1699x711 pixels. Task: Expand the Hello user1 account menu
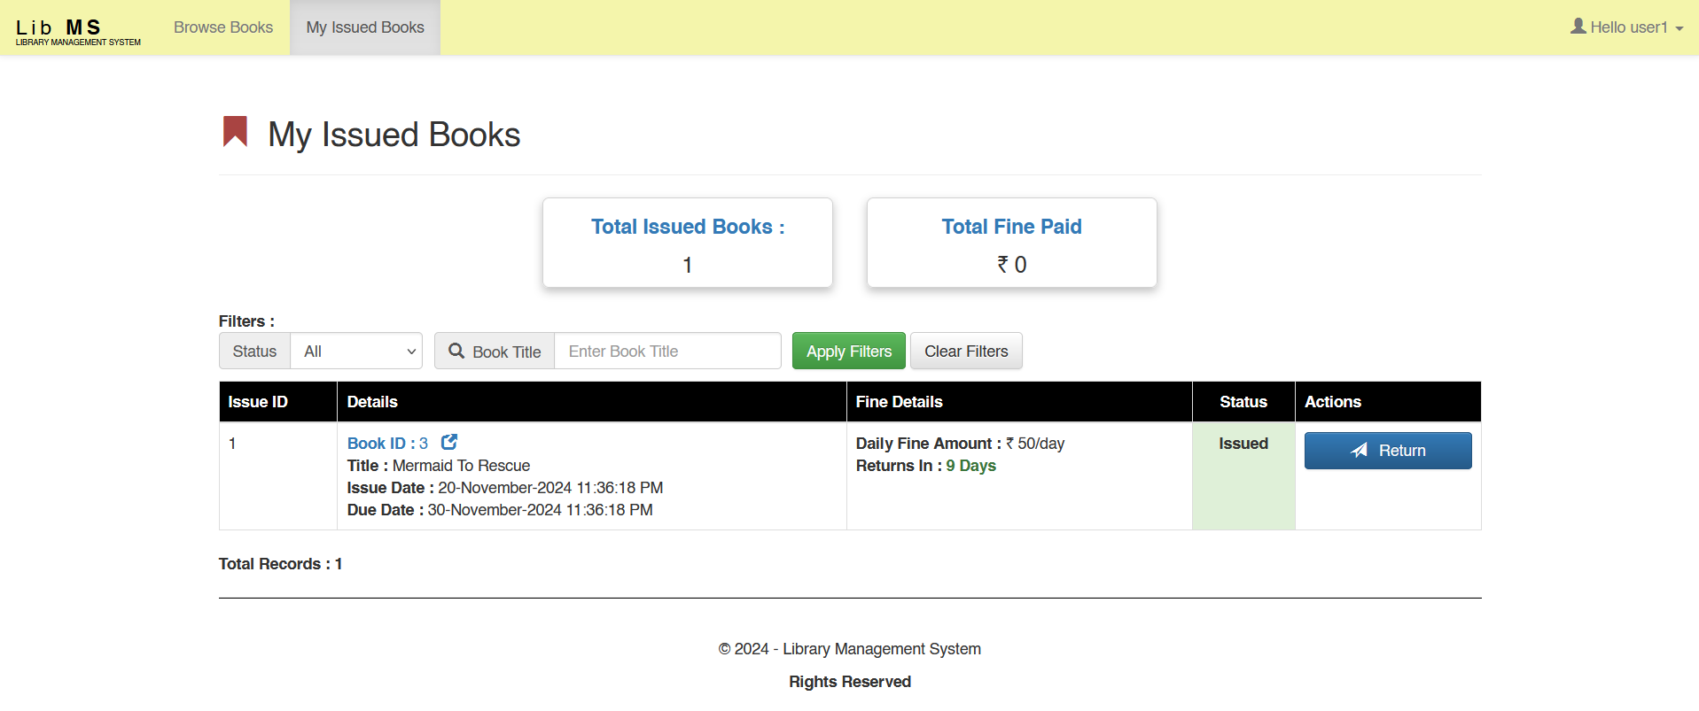(1627, 27)
